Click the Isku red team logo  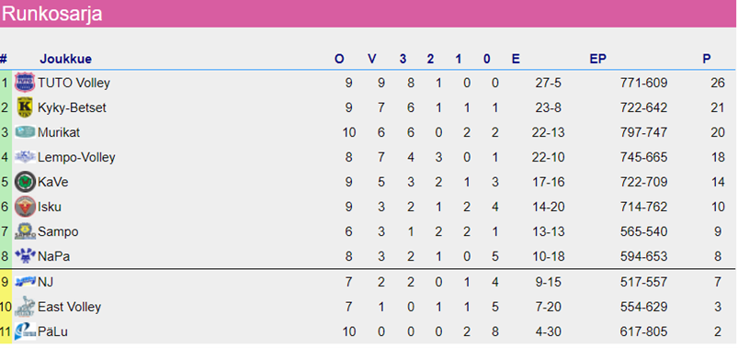click(25, 207)
